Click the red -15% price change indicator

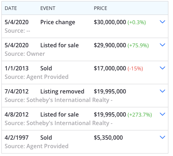[x=135, y=69]
